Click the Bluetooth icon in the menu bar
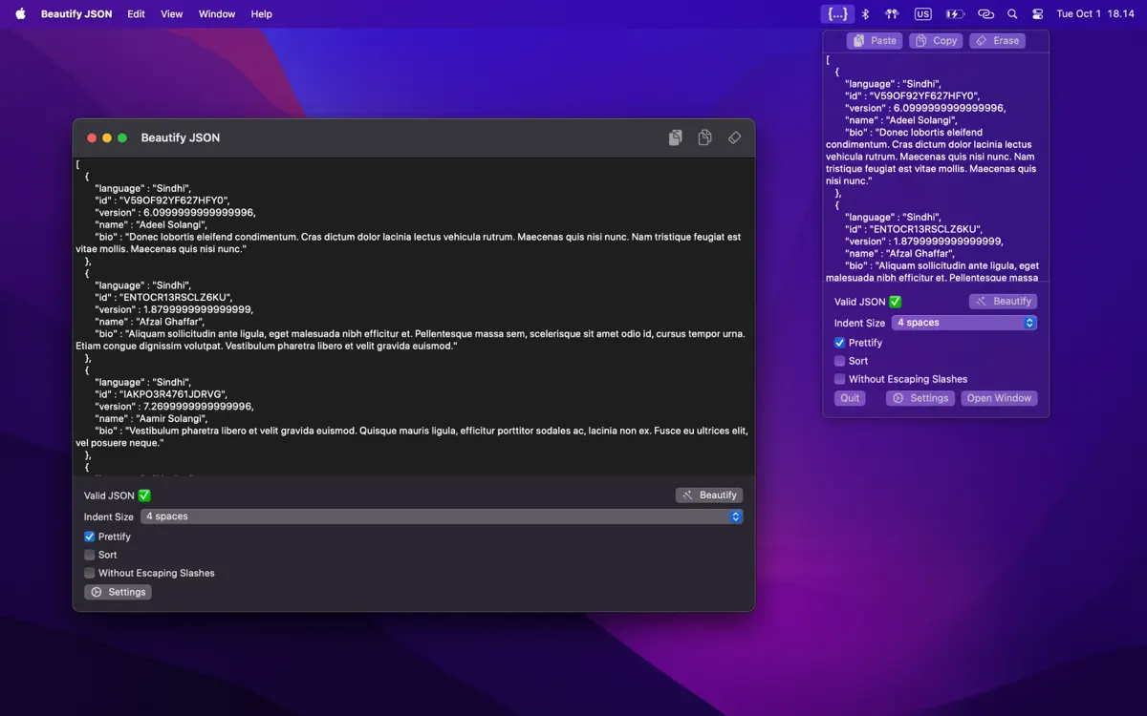This screenshot has height=716, width=1147. pos(865,14)
